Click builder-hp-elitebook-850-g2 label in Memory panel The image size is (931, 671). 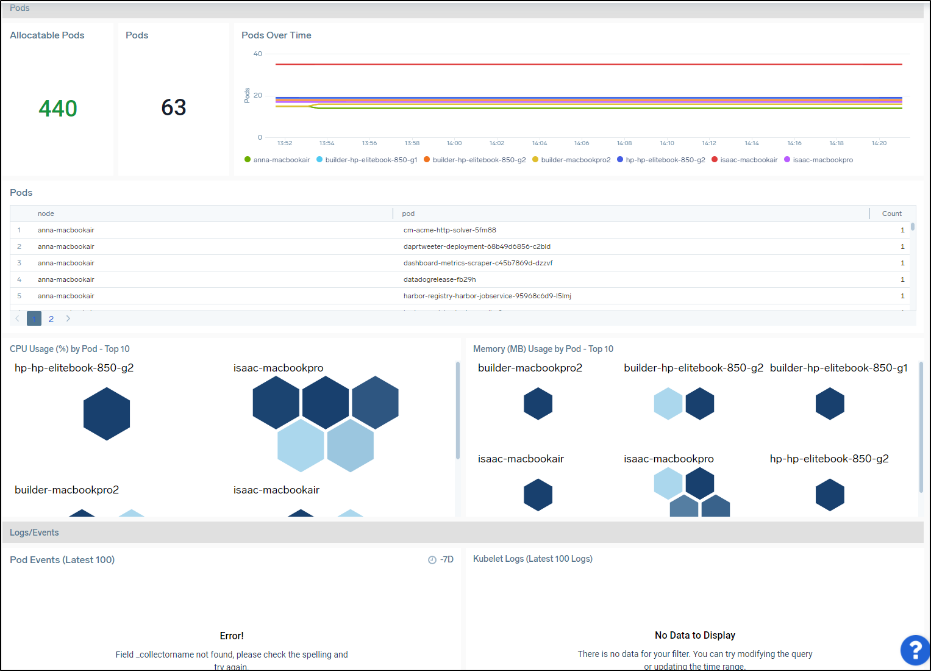coord(693,368)
